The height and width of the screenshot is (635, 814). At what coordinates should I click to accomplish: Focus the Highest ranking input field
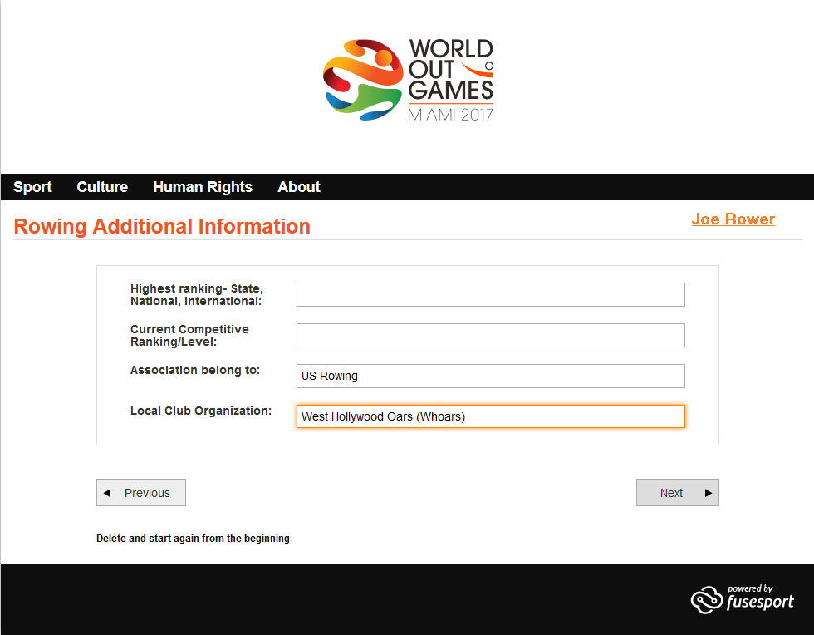pos(490,294)
